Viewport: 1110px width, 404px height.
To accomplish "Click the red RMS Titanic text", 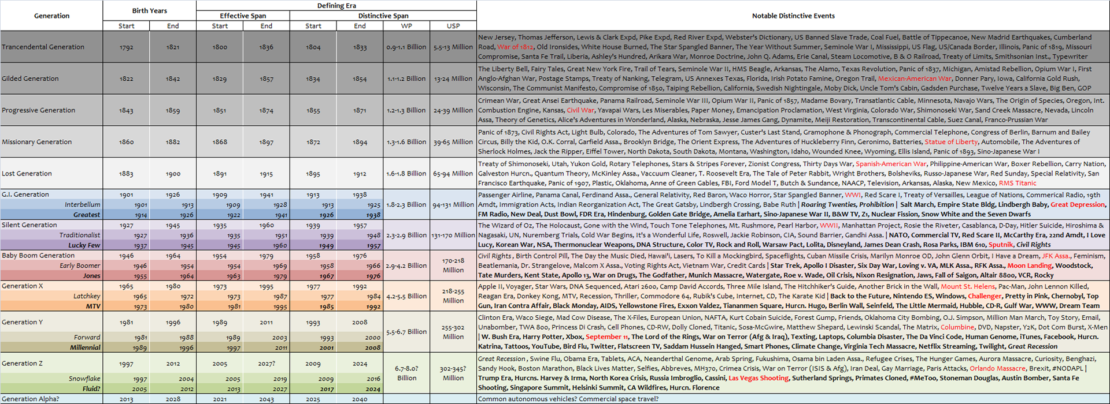I will [1017, 184].
